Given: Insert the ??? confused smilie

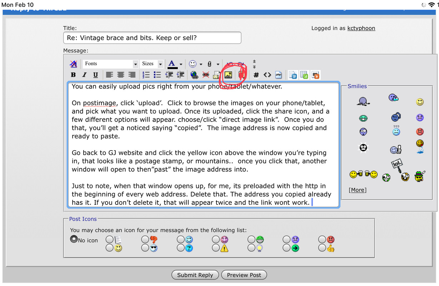Looking at the screenshot, I should click(x=396, y=130).
